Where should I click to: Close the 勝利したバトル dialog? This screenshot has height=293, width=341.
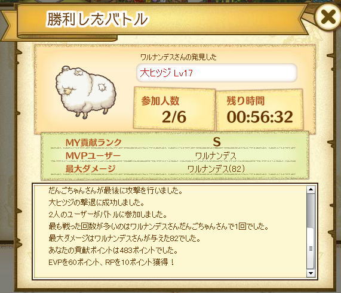click(x=327, y=17)
